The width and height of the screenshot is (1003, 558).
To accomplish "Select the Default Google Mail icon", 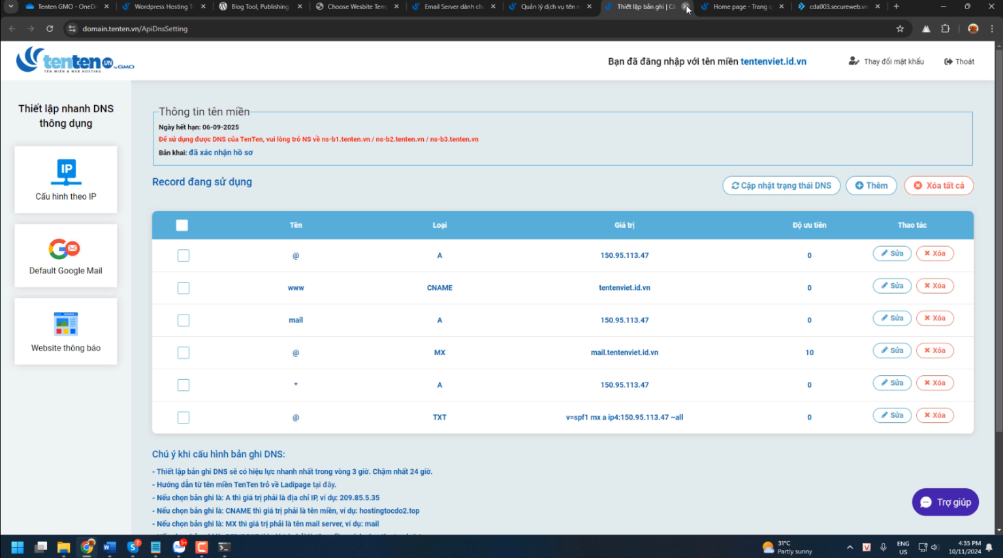I will pos(65,249).
